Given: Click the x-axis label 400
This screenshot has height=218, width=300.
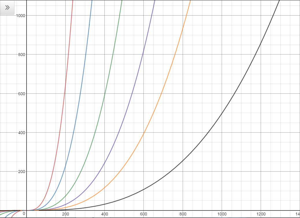Looking at the screenshot, I should click(104, 214).
